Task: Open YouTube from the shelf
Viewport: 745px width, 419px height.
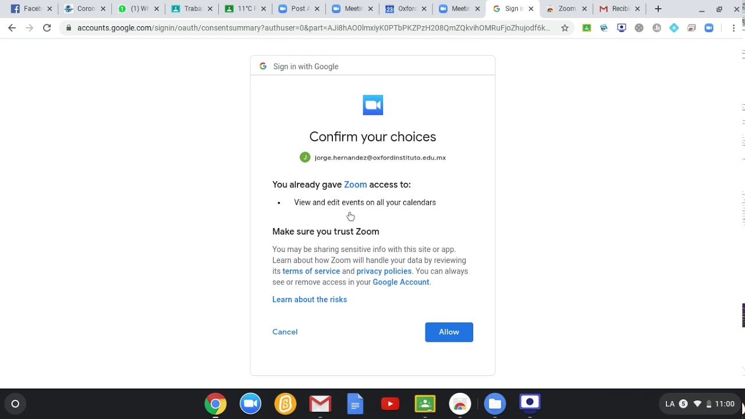Action: tap(390, 404)
